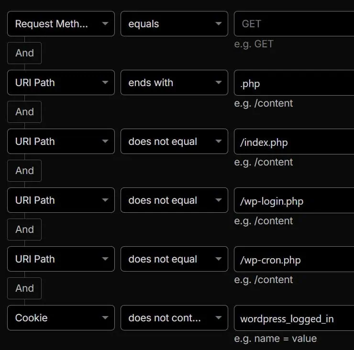Open the Cookie field dropdown
Image resolution: width=354 pixels, height=350 pixels.
coord(61,318)
